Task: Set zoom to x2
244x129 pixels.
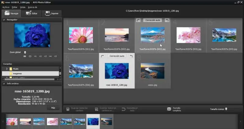Action: tap(40, 56)
